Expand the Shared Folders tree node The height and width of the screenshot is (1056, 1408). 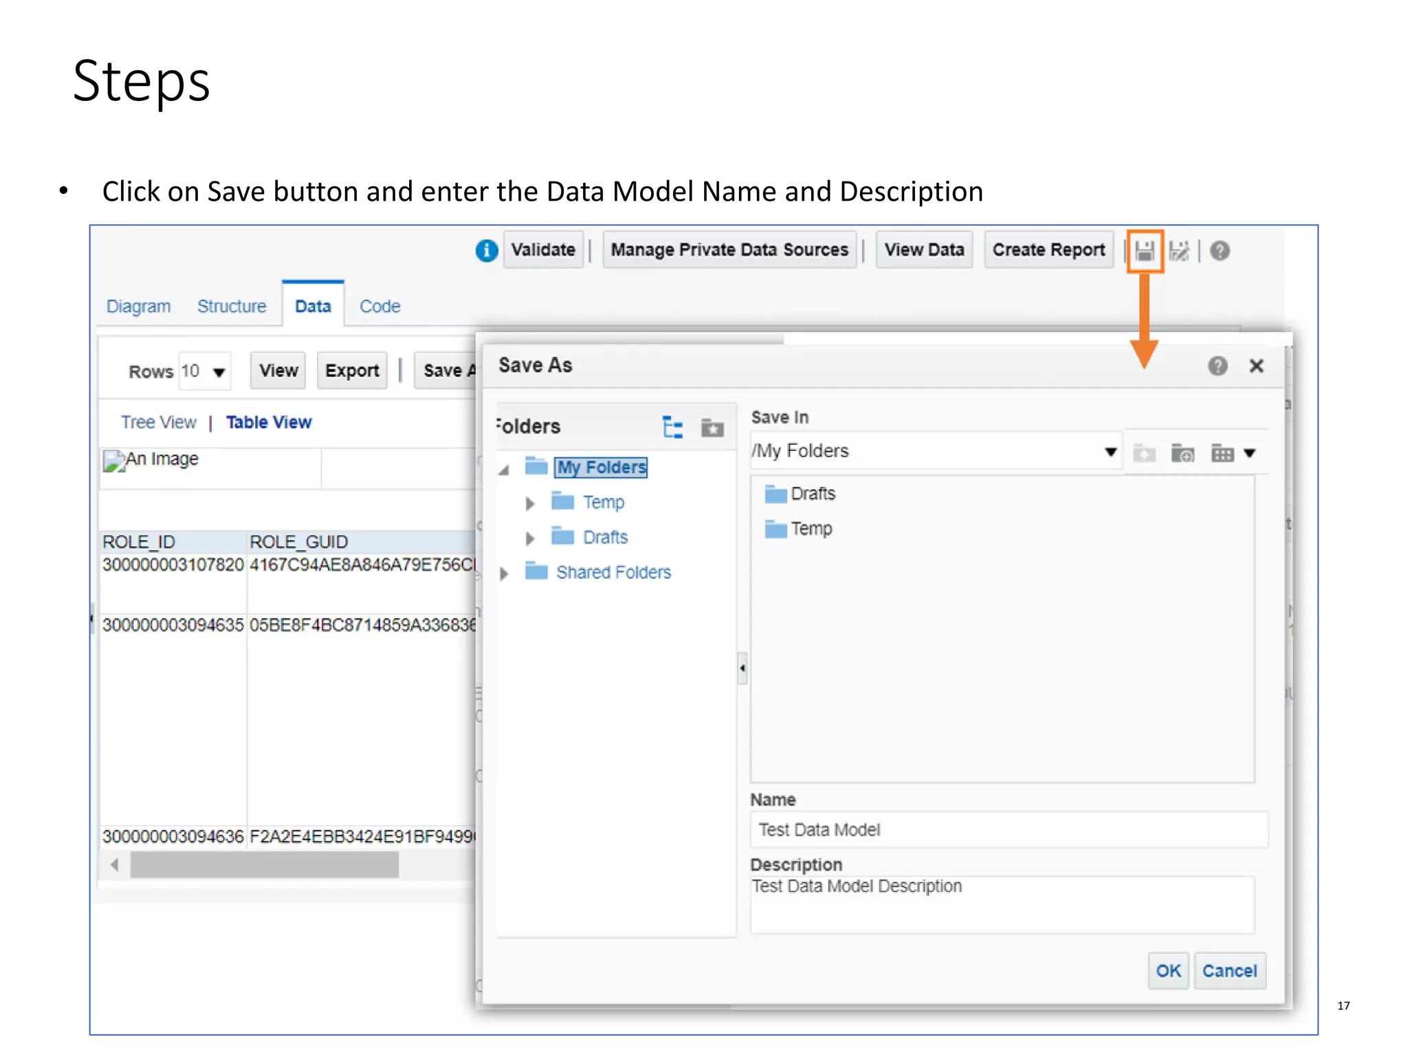pos(504,573)
